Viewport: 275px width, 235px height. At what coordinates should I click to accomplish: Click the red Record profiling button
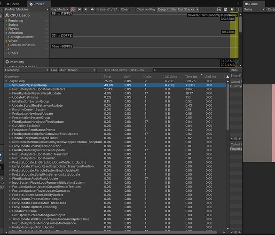(72, 9)
